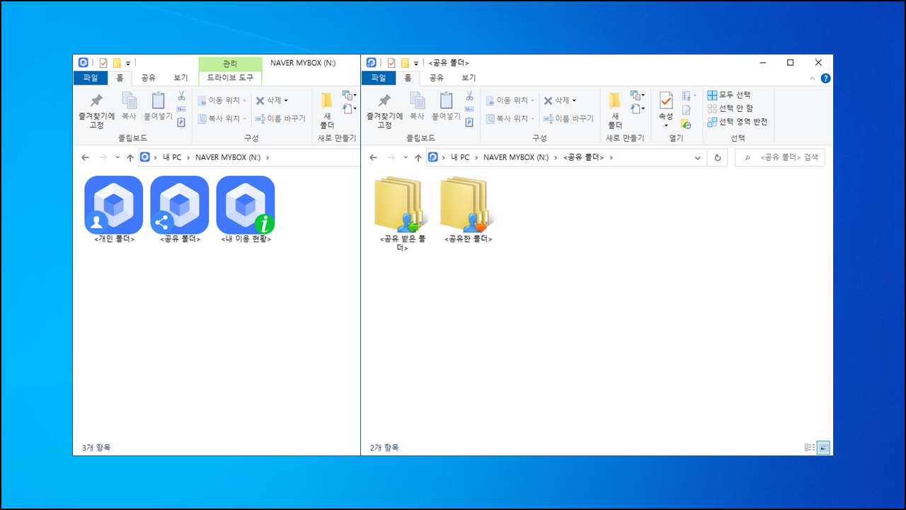Image resolution: width=906 pixels, height=510 pixels.
Task: Expand the 삭제 dropdown in the left window
Action: pyautogui.click(x=286, y=101)
